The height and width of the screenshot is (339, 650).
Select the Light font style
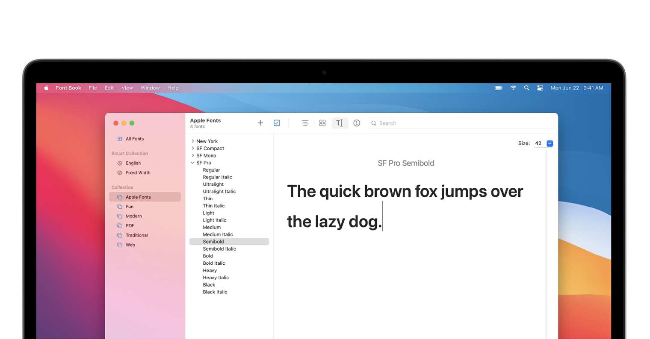(x=208, y=213)
